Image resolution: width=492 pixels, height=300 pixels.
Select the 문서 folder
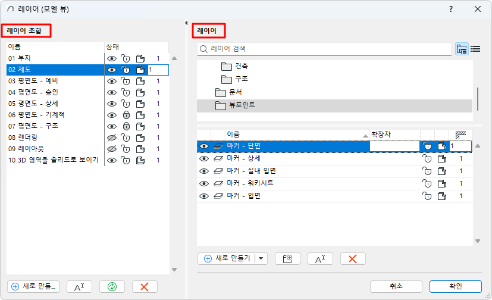coord(228,92)
